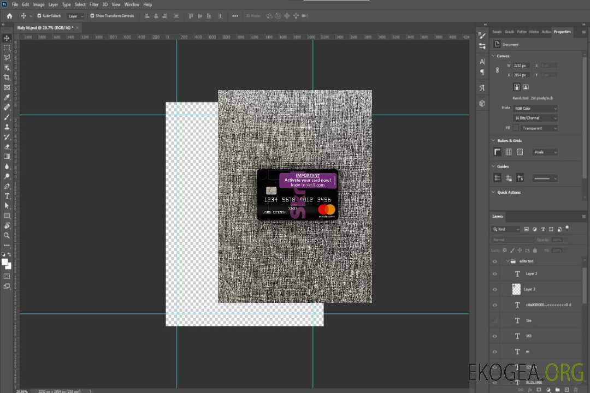The height and width of the screenshot is (393, 590).
Task: Hide the Layer 3 layer
Action: point(495,290)
